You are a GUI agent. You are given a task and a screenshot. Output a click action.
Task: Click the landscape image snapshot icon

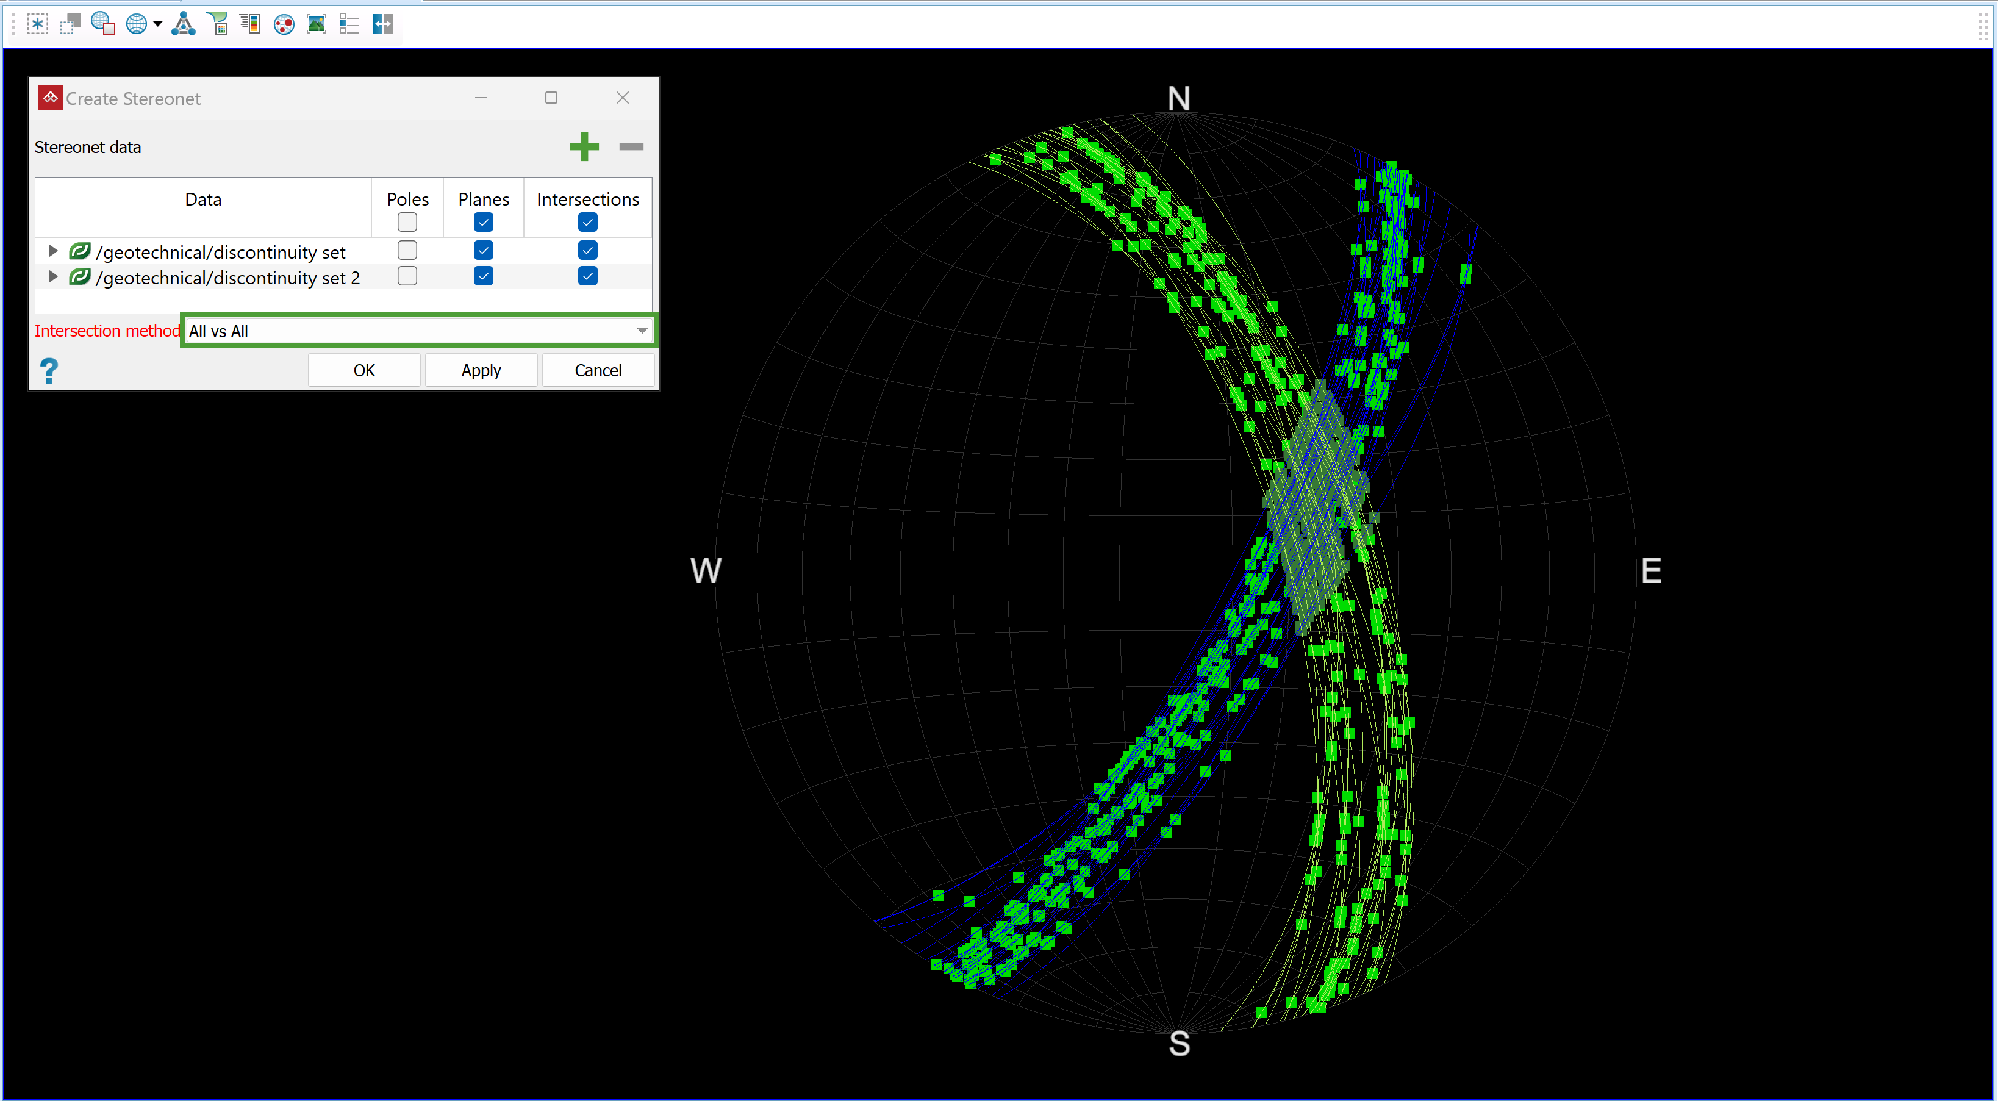(317, 24)
